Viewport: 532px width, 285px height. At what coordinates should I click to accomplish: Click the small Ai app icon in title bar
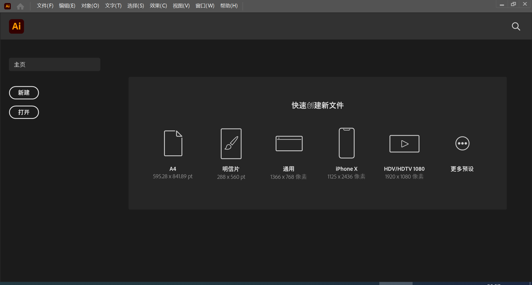point(8,6)
